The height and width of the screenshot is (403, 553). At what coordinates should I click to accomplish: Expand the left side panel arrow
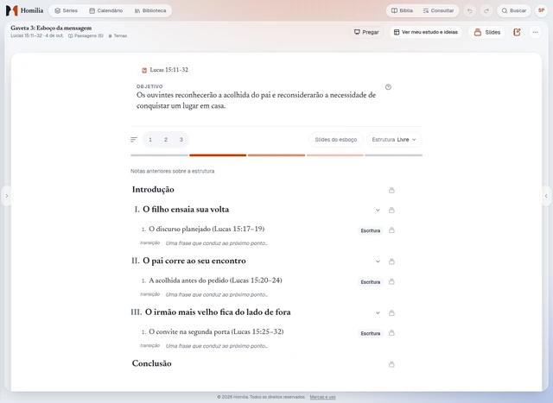tap(7, 196)
